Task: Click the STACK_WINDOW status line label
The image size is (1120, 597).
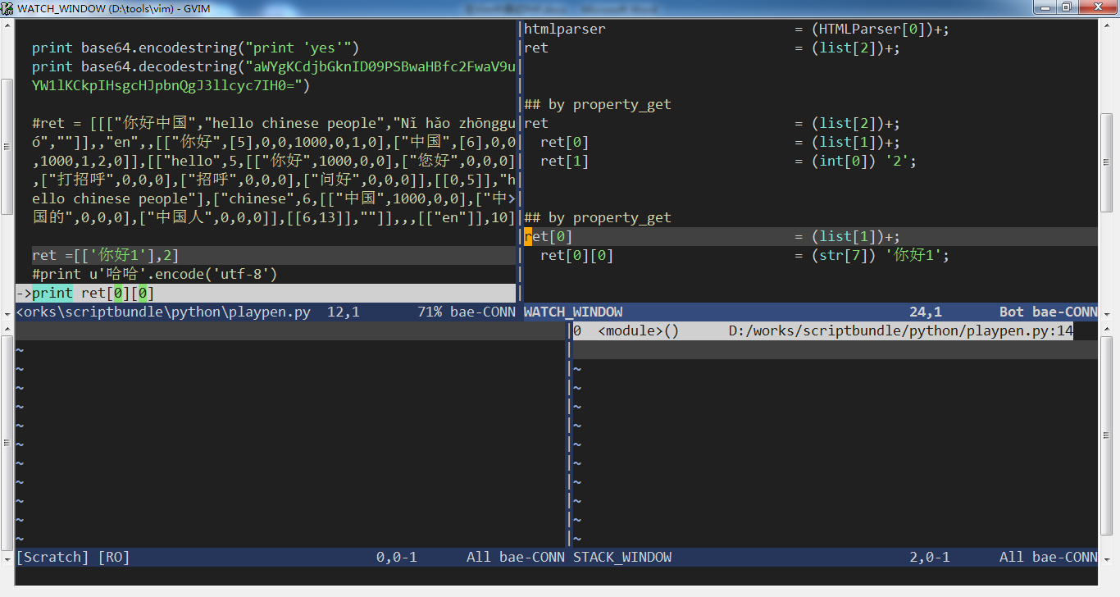Action: (x=622, y=558)
